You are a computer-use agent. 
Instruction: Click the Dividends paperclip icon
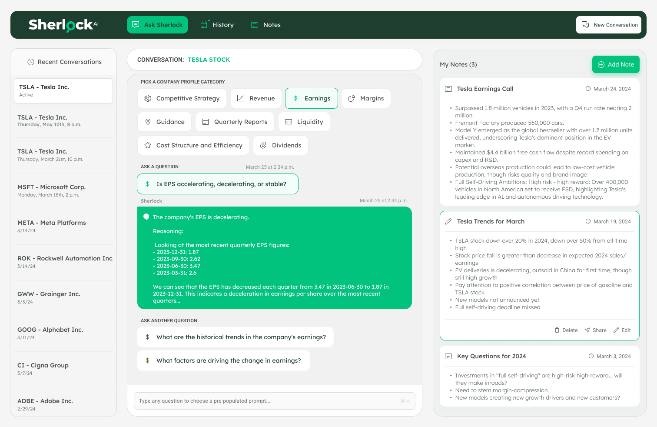click(x=264, y=145)
